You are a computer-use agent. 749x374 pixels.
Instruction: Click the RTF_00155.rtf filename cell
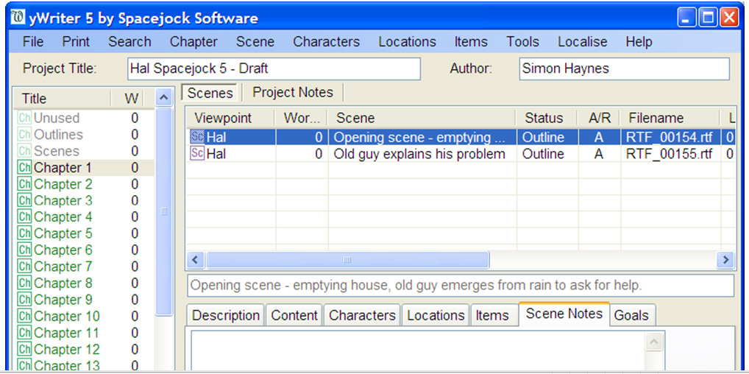[x=670, y=154]
